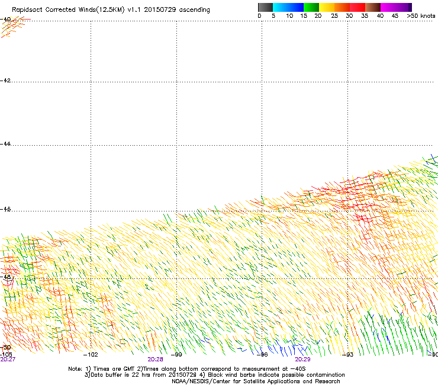The width and height of the screenshot is (438, 385).
Task: Click the -42 latitude axis label
Action: 5,81
